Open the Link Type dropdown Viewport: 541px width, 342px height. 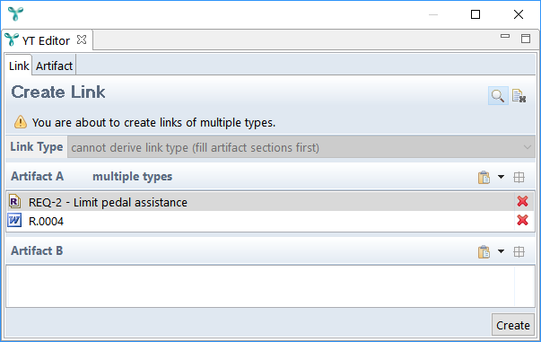(x=301, y=147)
